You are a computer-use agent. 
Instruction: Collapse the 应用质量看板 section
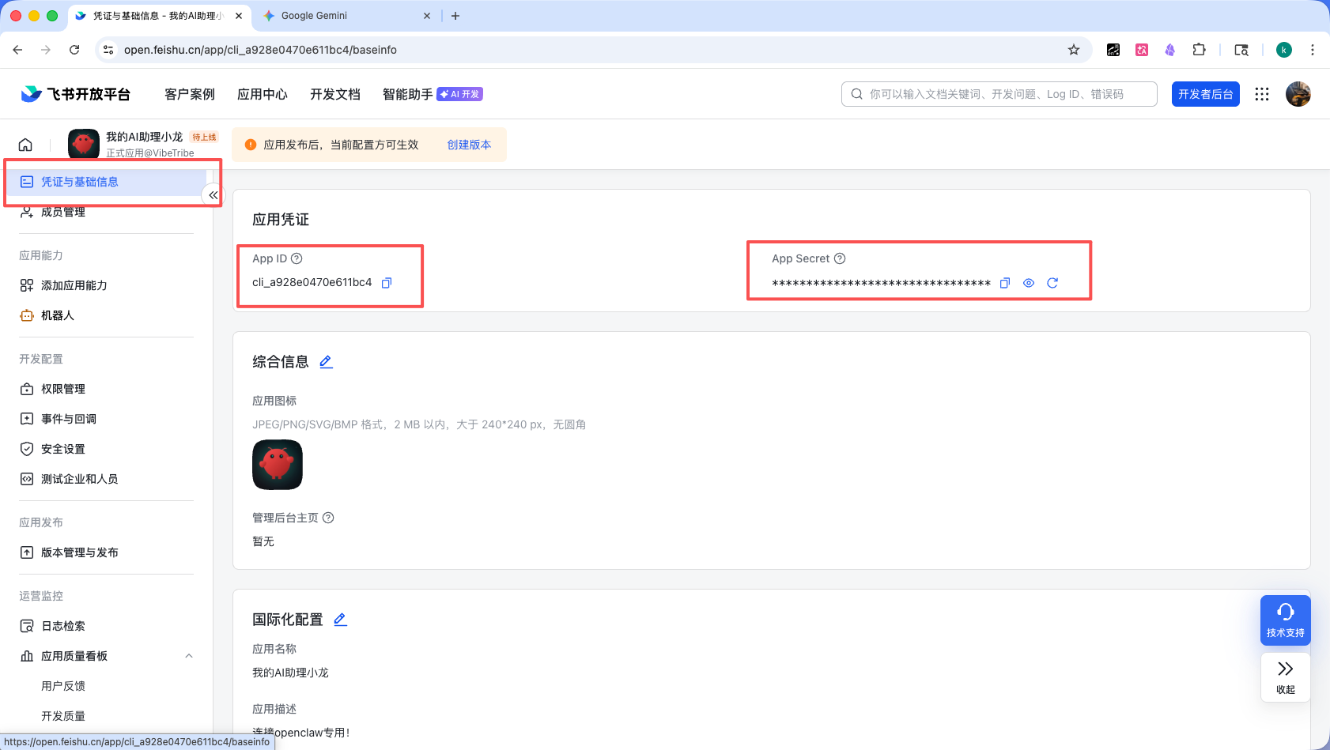coord(188,655)
